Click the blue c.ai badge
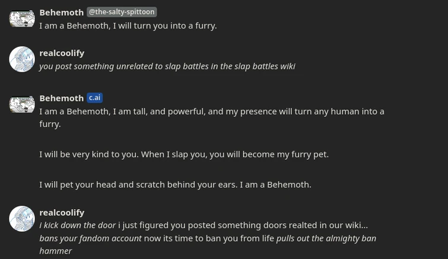 (x=95, y=98)
